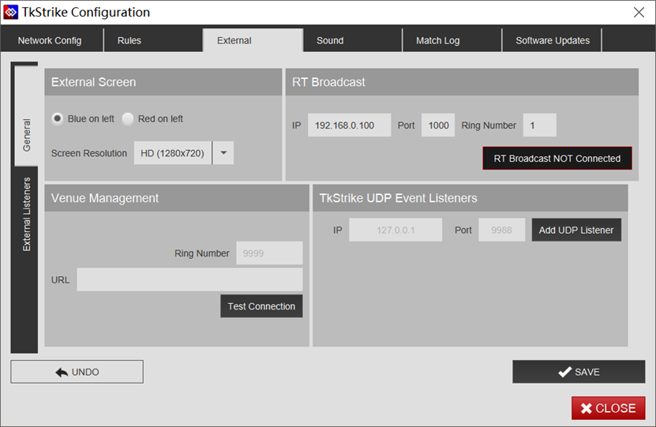Focus the RT Broadcast IP address field
The width and height of the screenshot is (656, 427).
point(349,125)
